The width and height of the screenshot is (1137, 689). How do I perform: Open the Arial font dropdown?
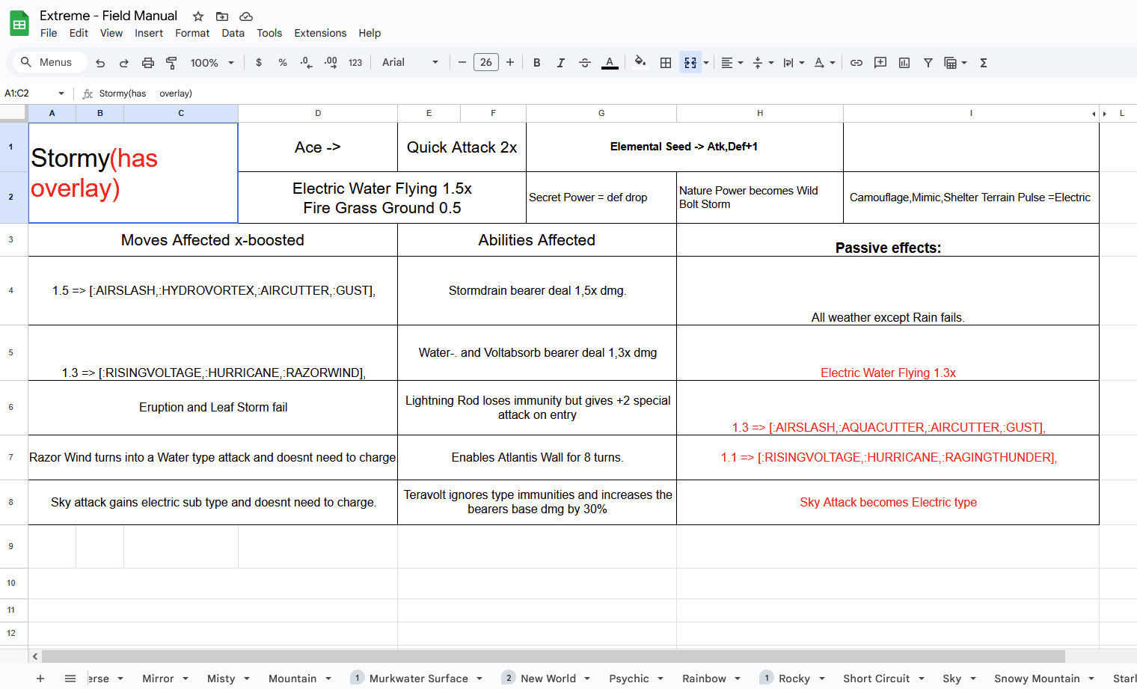pyautogui.click(x=410, y=63)
